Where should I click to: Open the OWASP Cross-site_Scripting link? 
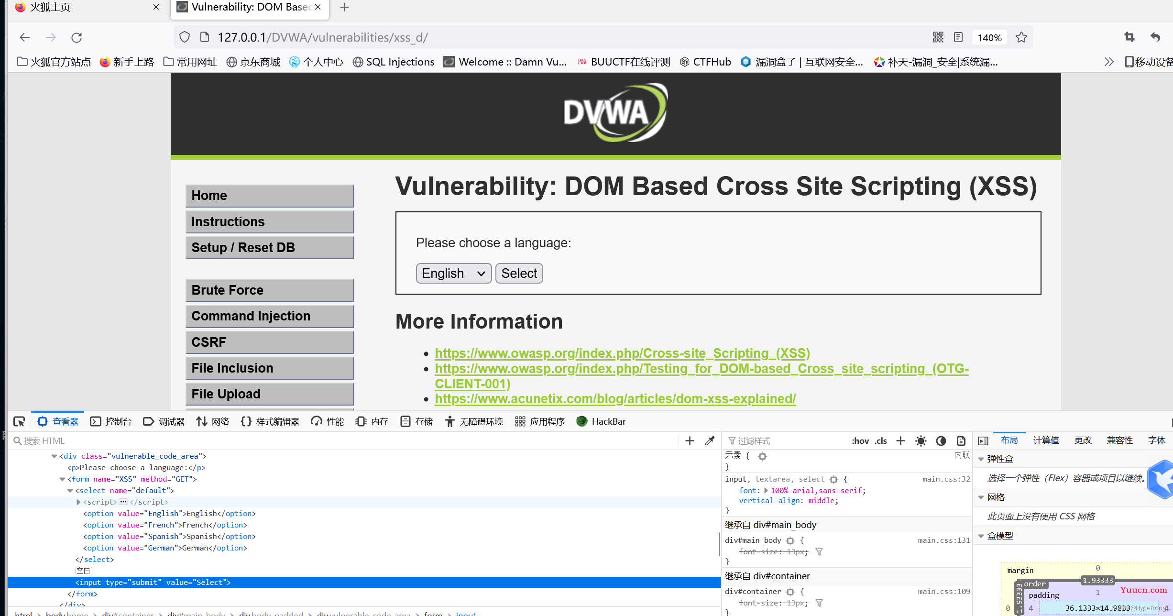(x=622, y=353)
